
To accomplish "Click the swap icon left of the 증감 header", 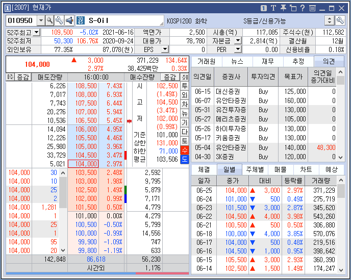I will (x=10, y=77).
